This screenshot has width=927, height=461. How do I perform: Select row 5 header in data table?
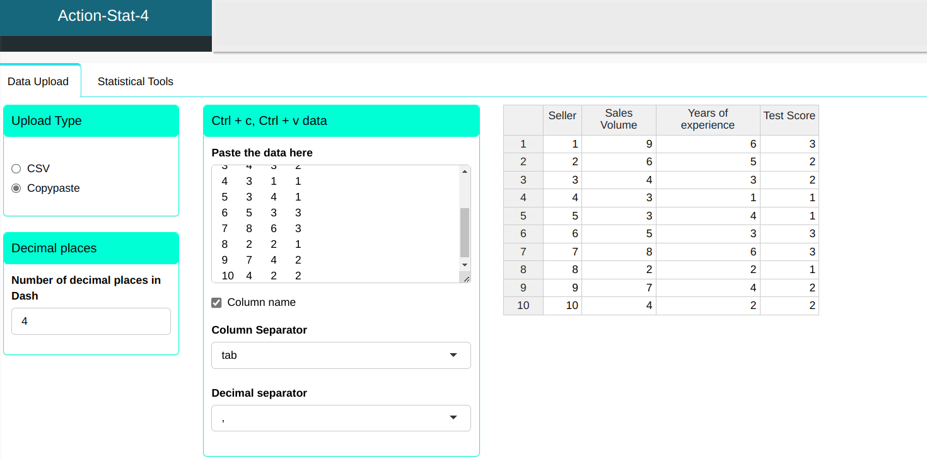pos(523,216)
